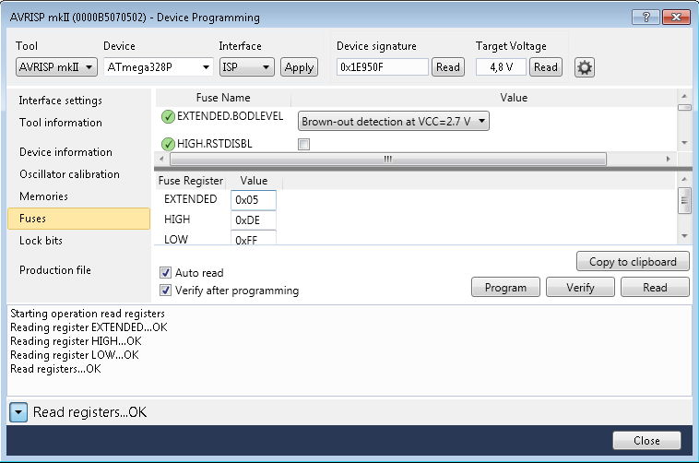Select the Fuses page

coord(79,219)
